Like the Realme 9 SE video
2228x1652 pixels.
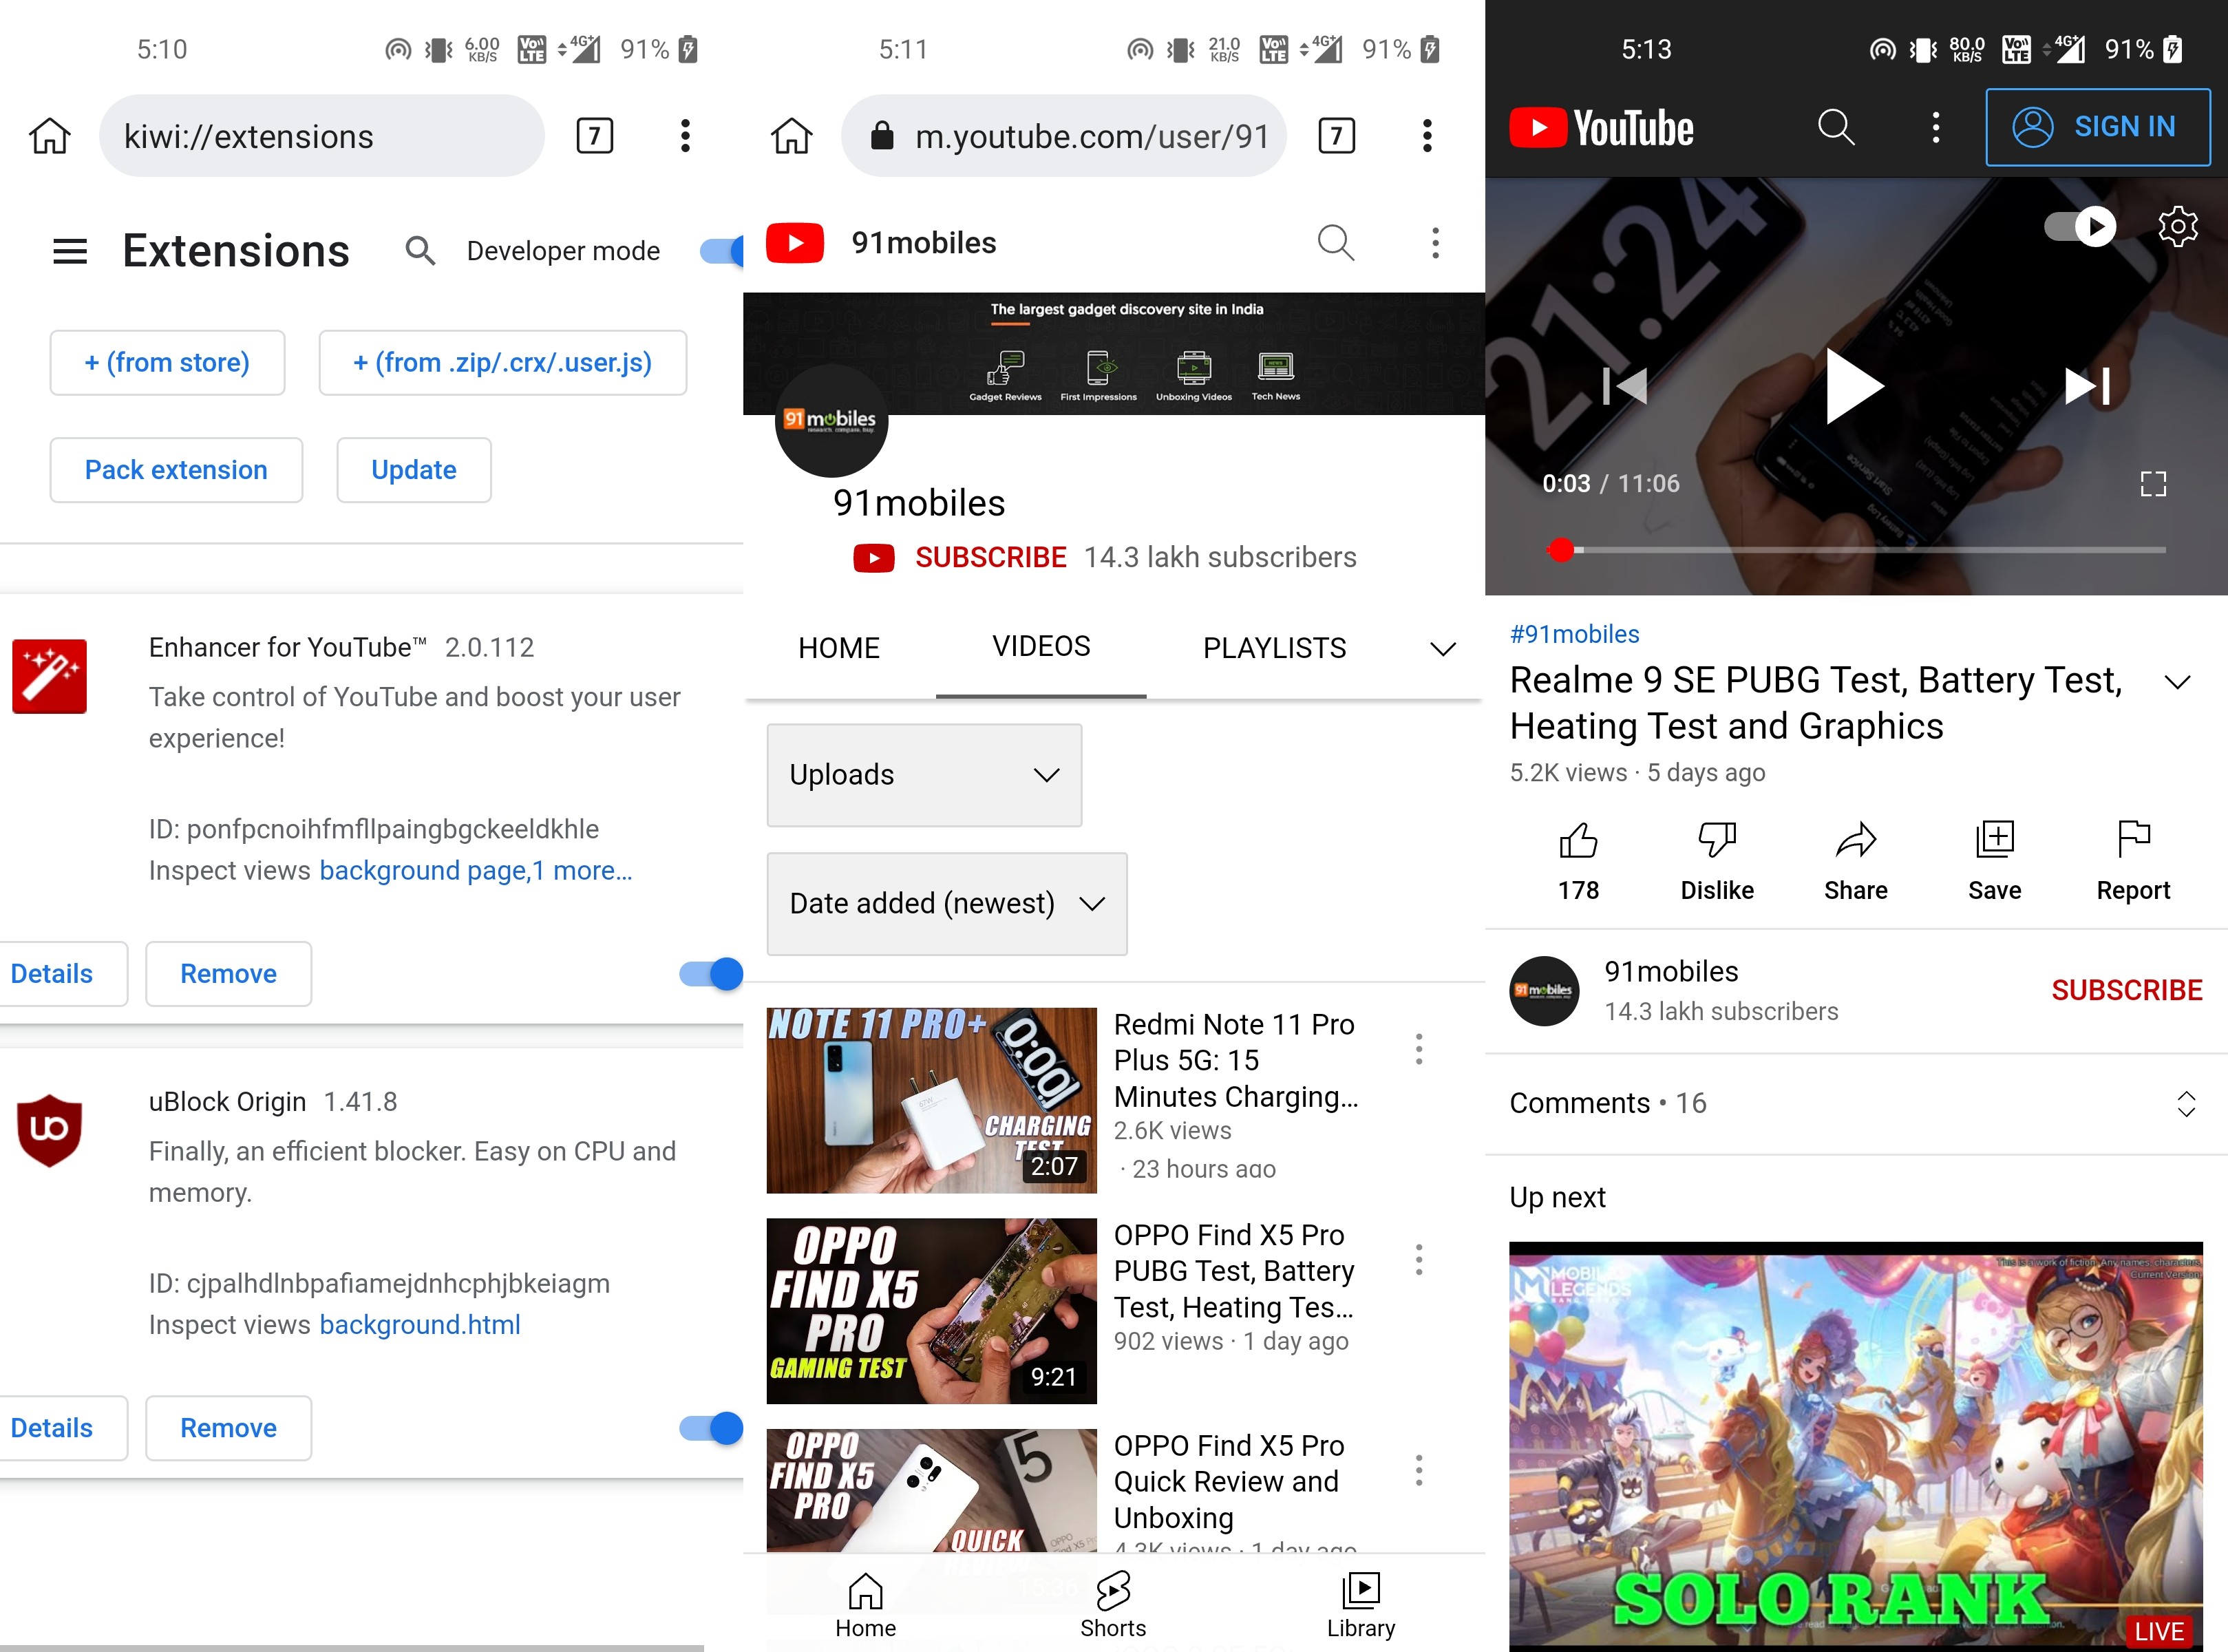pyautogui.click(x=1578, y=861)
